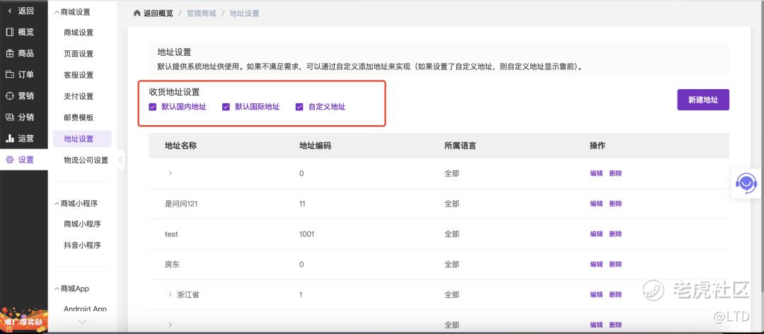The width and height of the screenshot is (764, 334).
Task: Click the test address name
Action: point(171,234)
